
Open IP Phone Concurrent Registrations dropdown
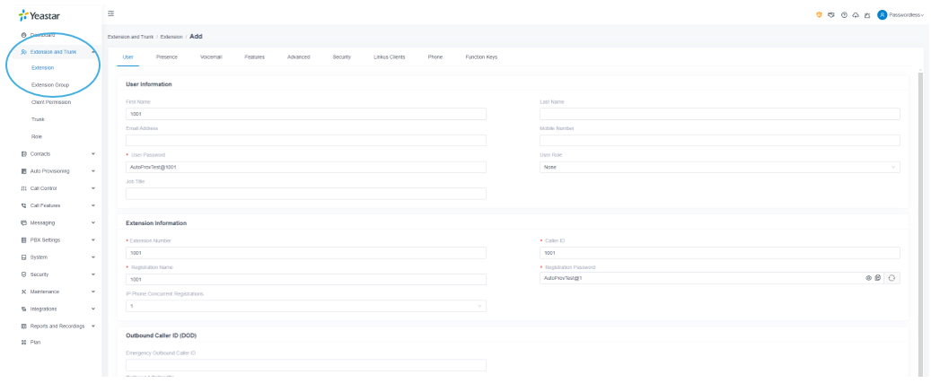tap(305, 306)
